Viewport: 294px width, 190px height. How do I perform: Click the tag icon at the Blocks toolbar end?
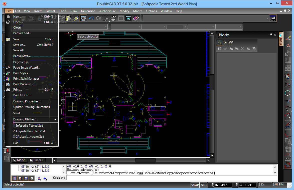click(x=254, y=49)
